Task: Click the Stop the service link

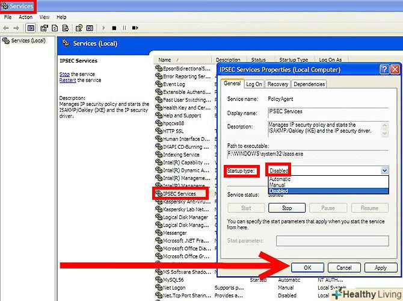Action: (x=64, y=74)
